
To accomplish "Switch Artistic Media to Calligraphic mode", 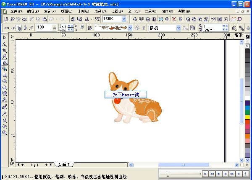I will pos(25,28).
